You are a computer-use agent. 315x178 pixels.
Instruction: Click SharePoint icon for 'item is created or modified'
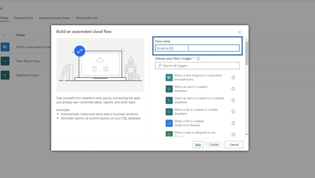click(169, 100)
